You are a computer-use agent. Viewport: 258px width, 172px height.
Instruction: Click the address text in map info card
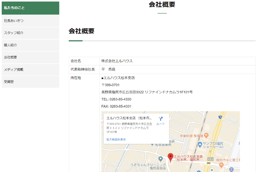click(129, 128)
